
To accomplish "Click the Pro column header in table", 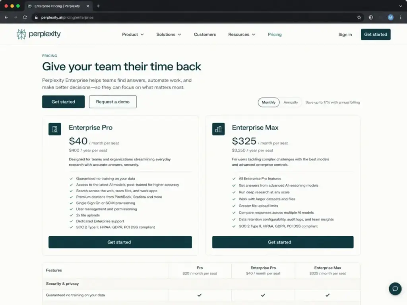I will tap(200, 270).
